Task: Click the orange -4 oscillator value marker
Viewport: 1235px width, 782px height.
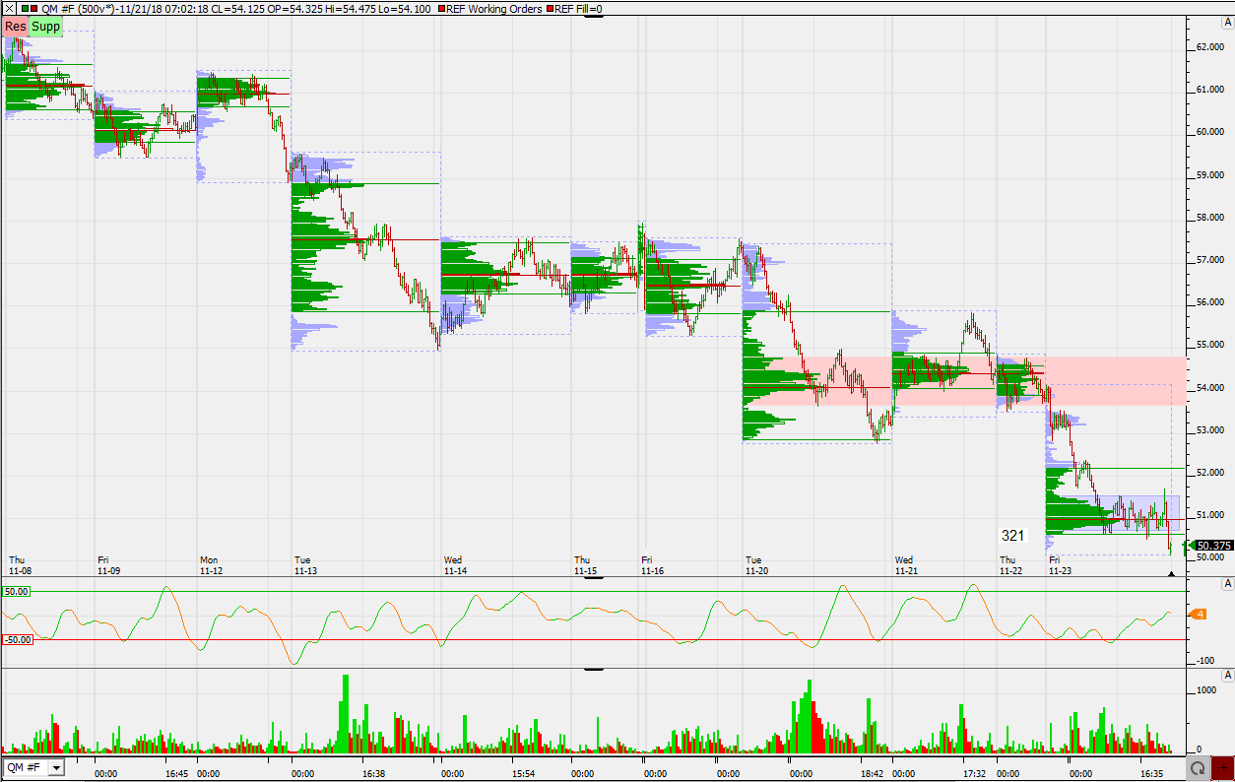Action: [x=1199, y=615]
